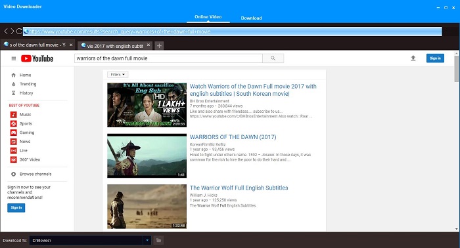Screen dimensions: 460x248
Task: Add a new browser tab with plus
Action: coord(159,45)
